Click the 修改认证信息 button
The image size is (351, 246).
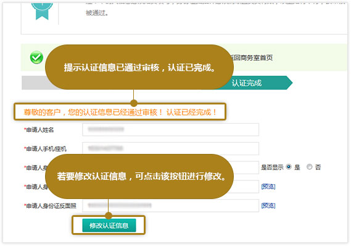tap(109, 225)
